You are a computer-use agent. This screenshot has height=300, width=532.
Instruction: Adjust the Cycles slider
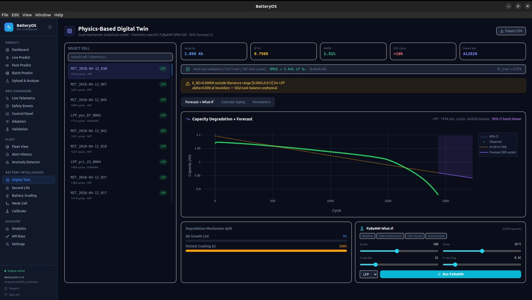[399, 251]
